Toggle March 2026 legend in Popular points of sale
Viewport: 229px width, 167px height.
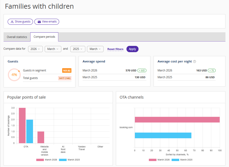pyautogui.click(x=47, y=160)
